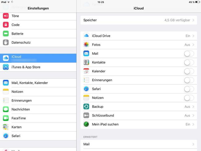Tap the sidebar Erinnerungen list icon
201x151 pixels.
(x=6, y=101)
